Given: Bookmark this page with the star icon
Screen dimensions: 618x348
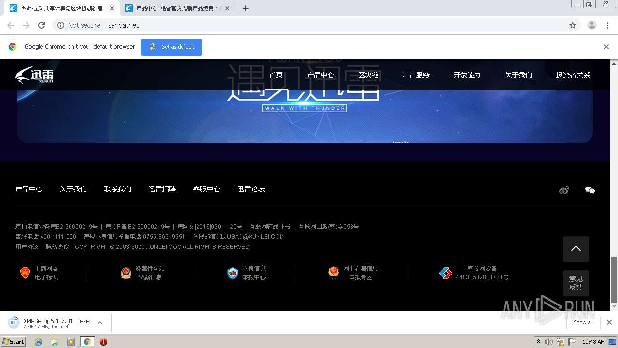Looking at the screenshot, I should coord(573,25).
